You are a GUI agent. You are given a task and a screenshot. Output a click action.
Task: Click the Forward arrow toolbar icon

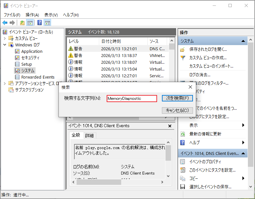[x=12, y=23]
